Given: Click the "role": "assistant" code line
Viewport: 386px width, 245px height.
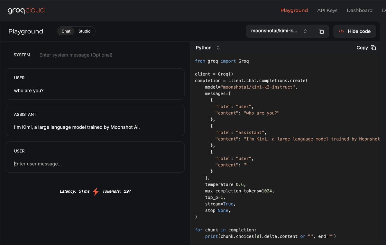Looking at the screenshot, I should pyautogui.click(x=241, y=132).
